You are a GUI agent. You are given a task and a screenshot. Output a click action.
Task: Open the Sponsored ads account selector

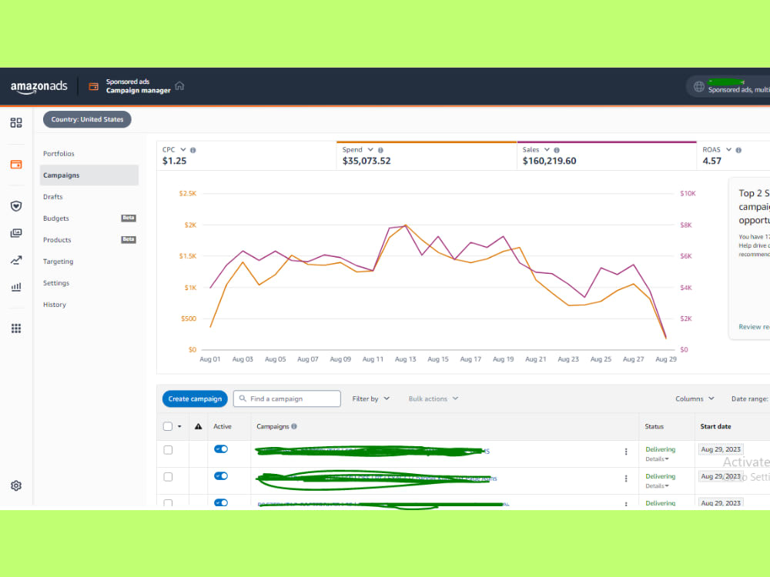click(728, 87)
